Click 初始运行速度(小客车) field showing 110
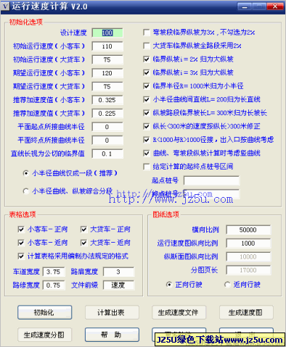Screen dimensions: 286x347 pyautogui.click(x=107, y=46)
